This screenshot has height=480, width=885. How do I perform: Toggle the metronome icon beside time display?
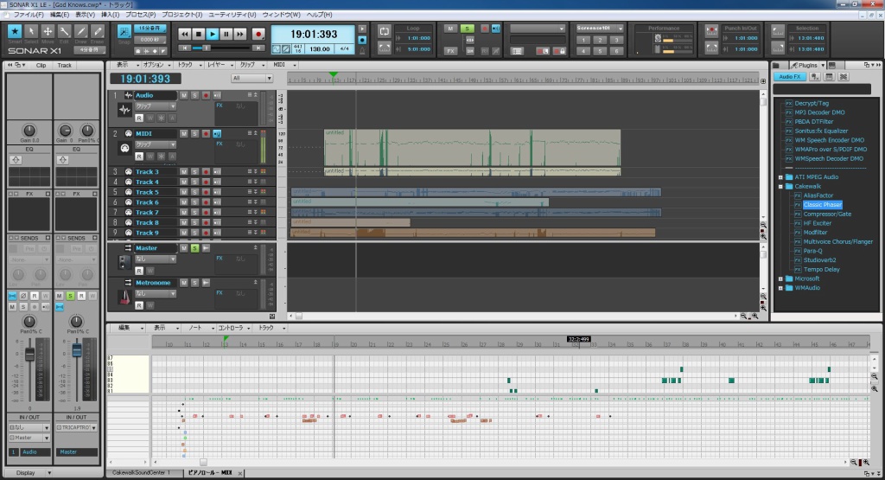point(362,51)
